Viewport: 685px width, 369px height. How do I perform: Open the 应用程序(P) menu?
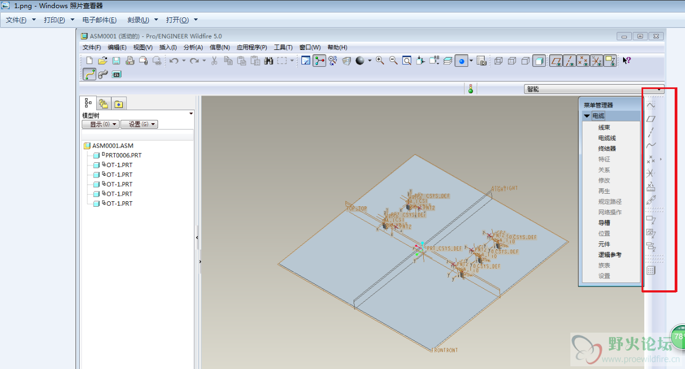[x=252, y=47]
